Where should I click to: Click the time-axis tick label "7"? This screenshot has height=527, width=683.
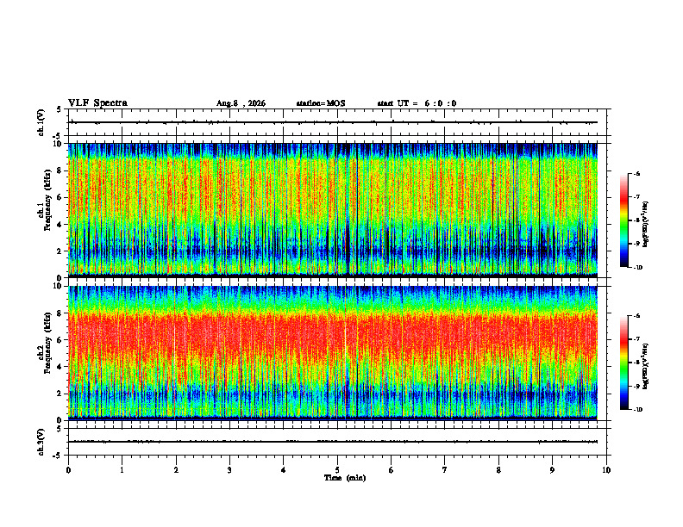coord(445,470)
